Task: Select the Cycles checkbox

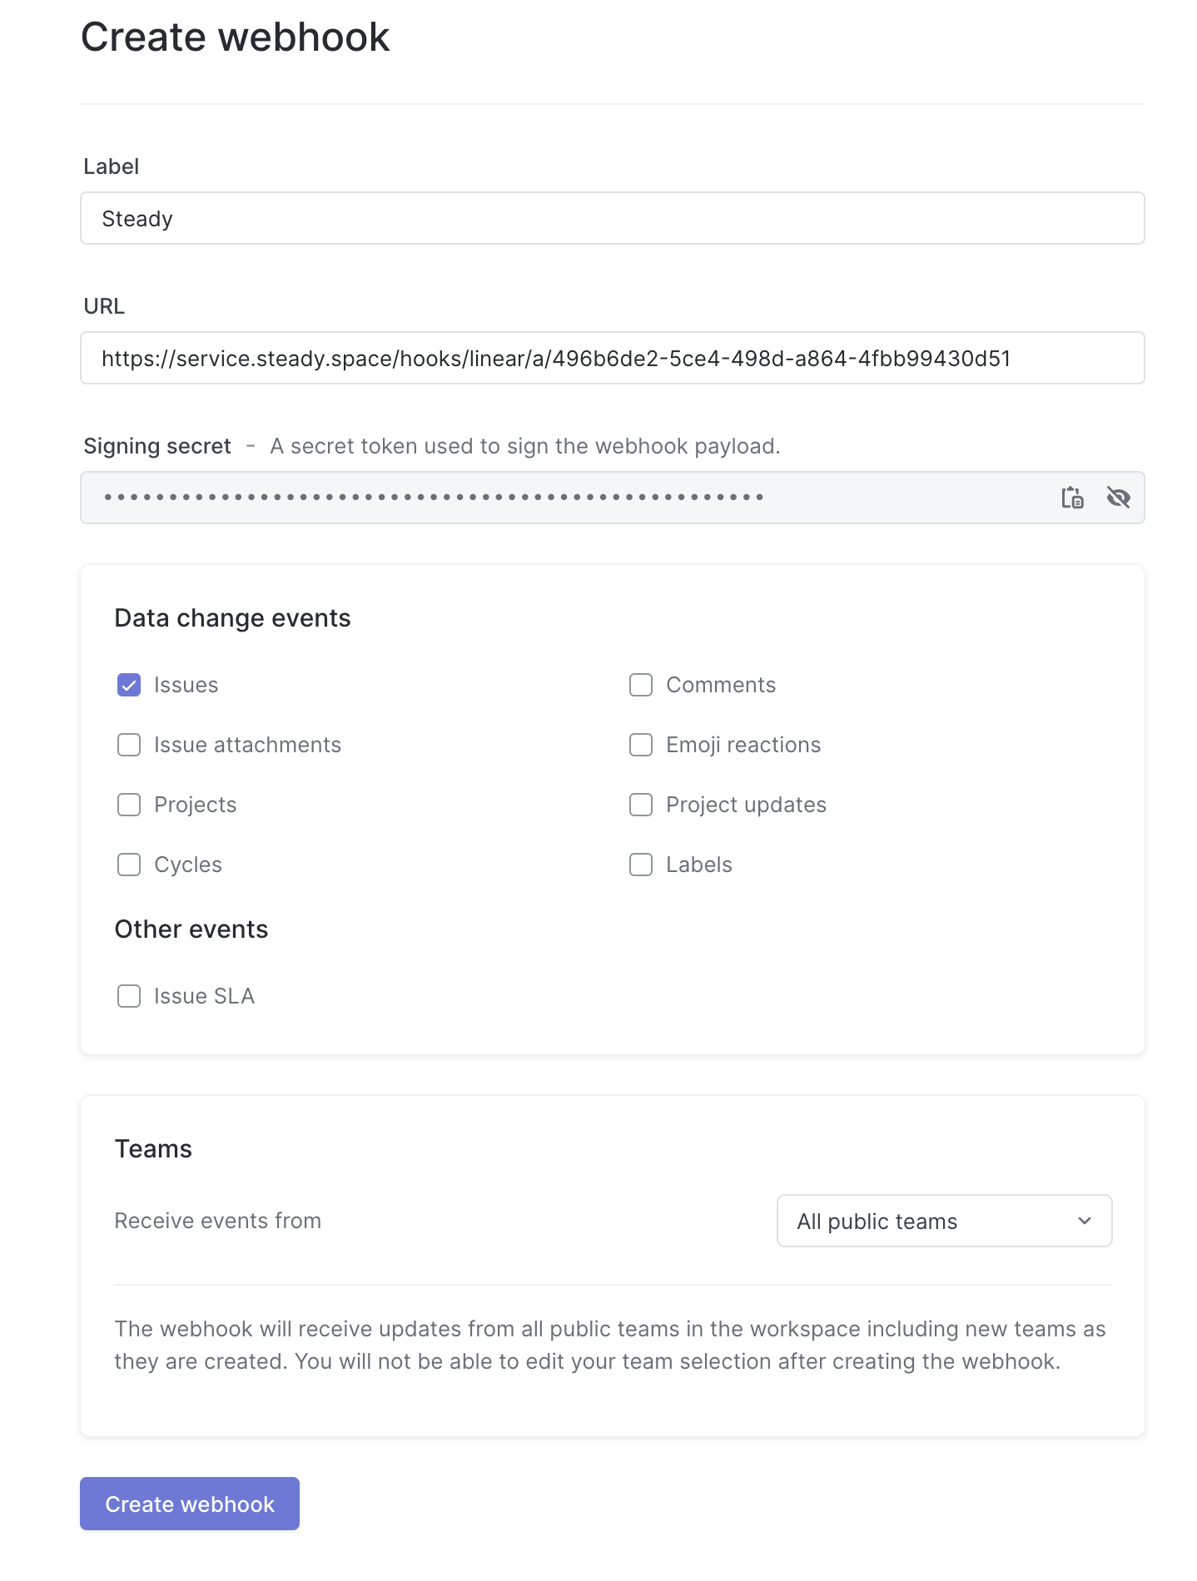Action: click(129, 865)
